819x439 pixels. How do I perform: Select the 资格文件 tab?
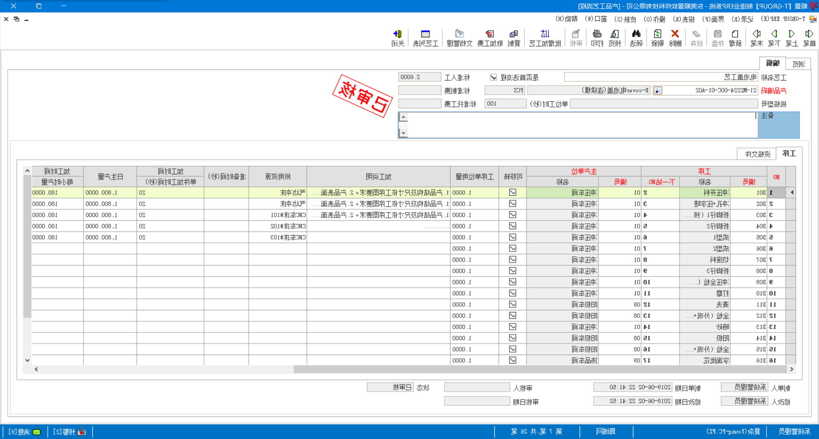coord(758,154)
